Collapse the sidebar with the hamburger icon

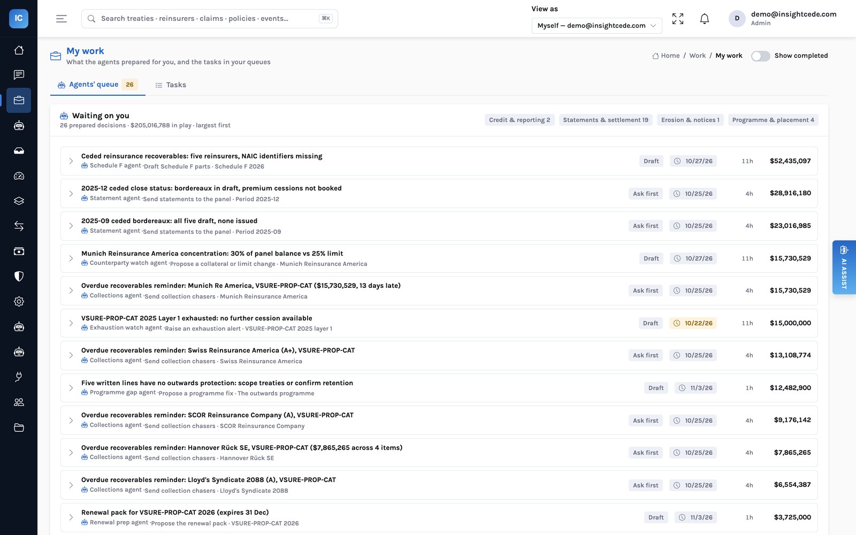(62, 19)
